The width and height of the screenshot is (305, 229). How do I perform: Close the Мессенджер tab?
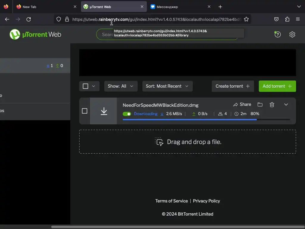[x=209, y=7]
